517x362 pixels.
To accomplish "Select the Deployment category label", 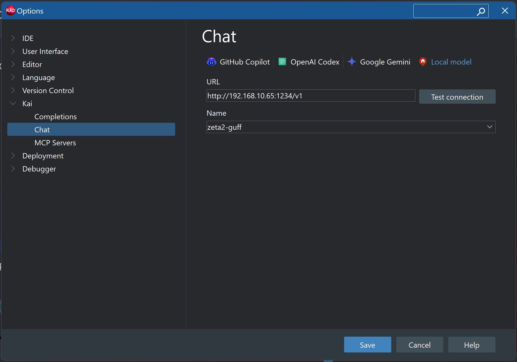I will (x=43, y=156).
